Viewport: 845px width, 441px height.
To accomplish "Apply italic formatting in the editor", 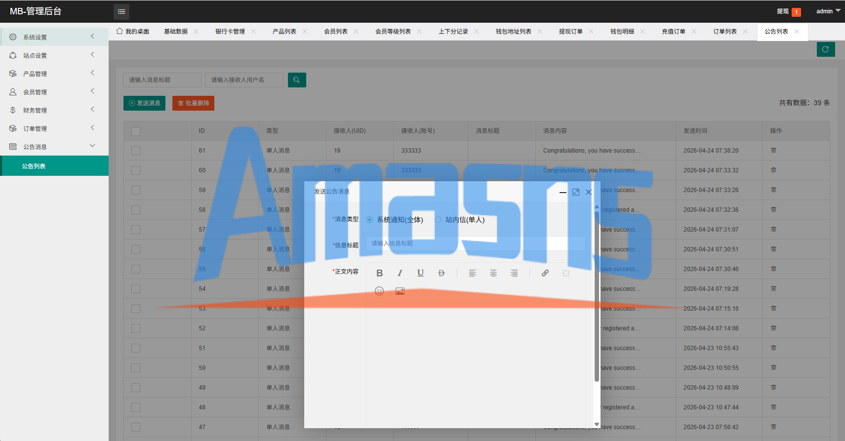I will 400,273.
